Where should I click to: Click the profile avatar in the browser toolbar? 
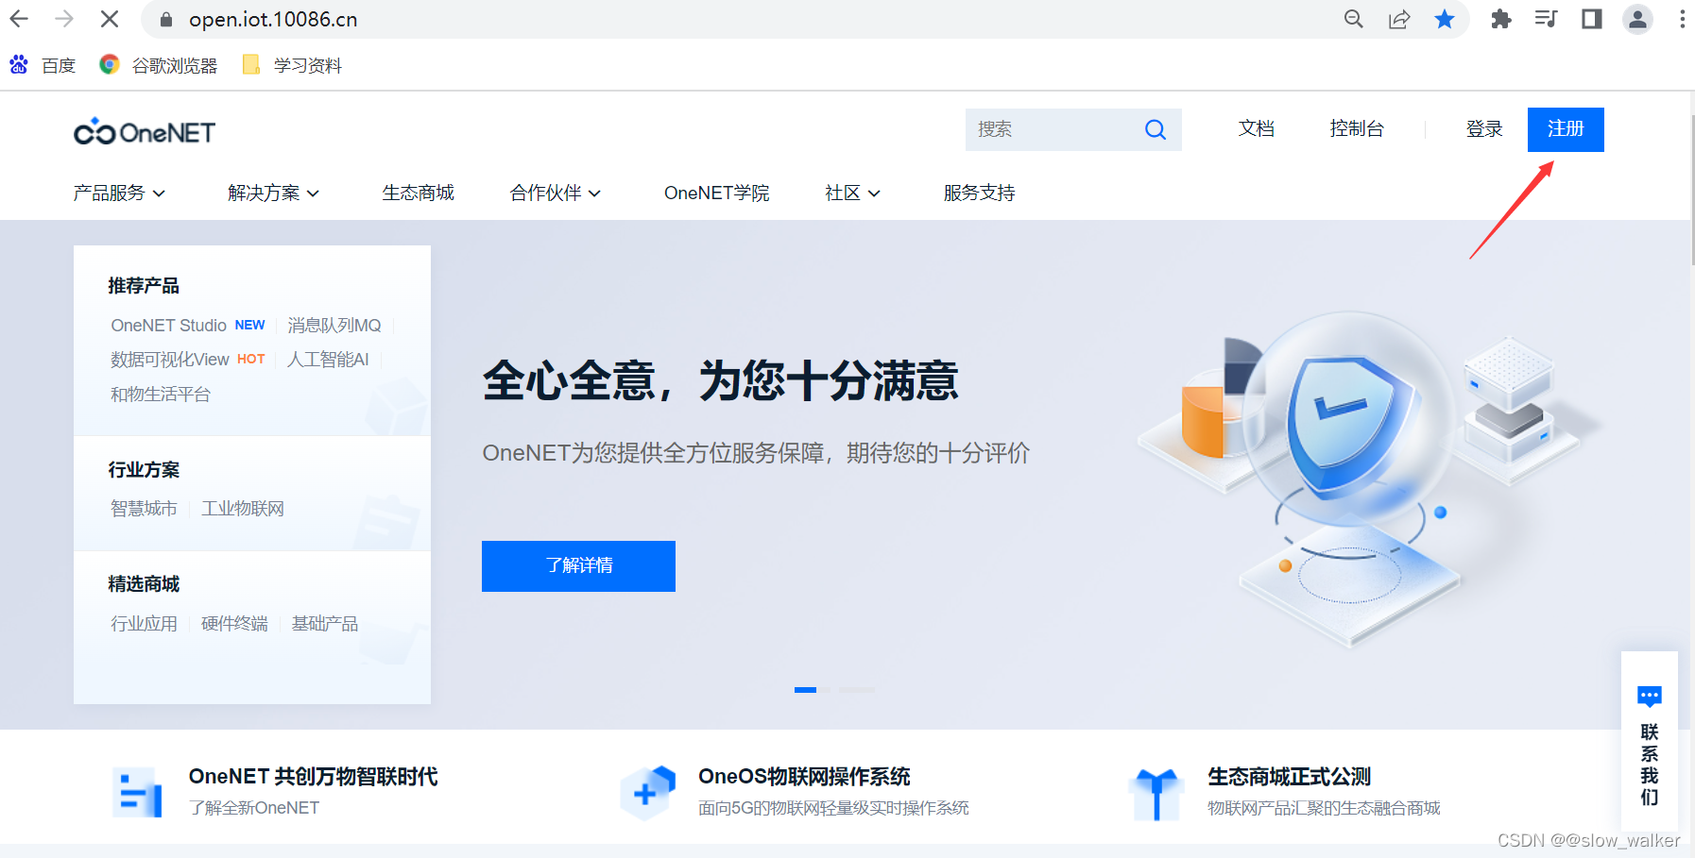(1637, 19)
